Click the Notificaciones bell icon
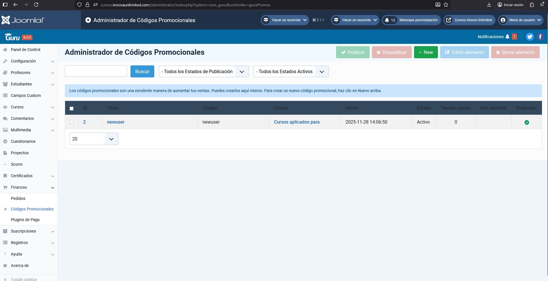This screenshot has height=281, width=548. click(x=508, y=37)
